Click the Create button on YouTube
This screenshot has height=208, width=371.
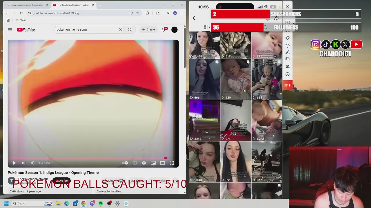click(x=148, y=29)
